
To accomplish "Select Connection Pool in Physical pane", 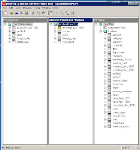I will pyautogui.click(x=117, y=28).
